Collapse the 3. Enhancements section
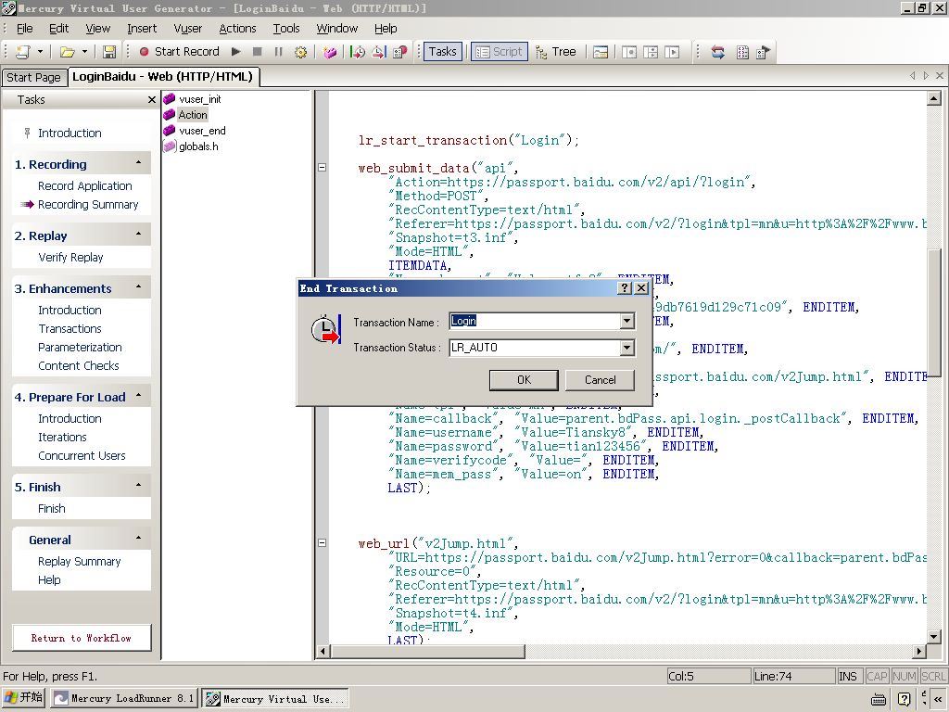This screenshot has height=712, width=949. (x=139, y=287)
